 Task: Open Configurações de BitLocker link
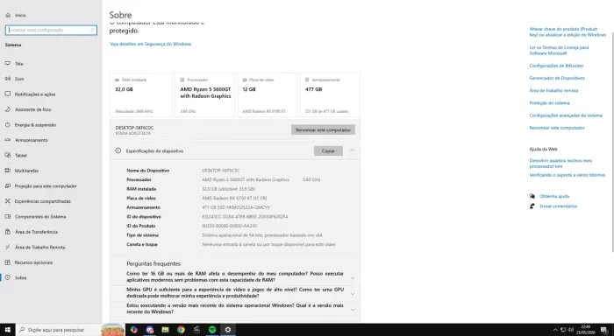[556, 66]
